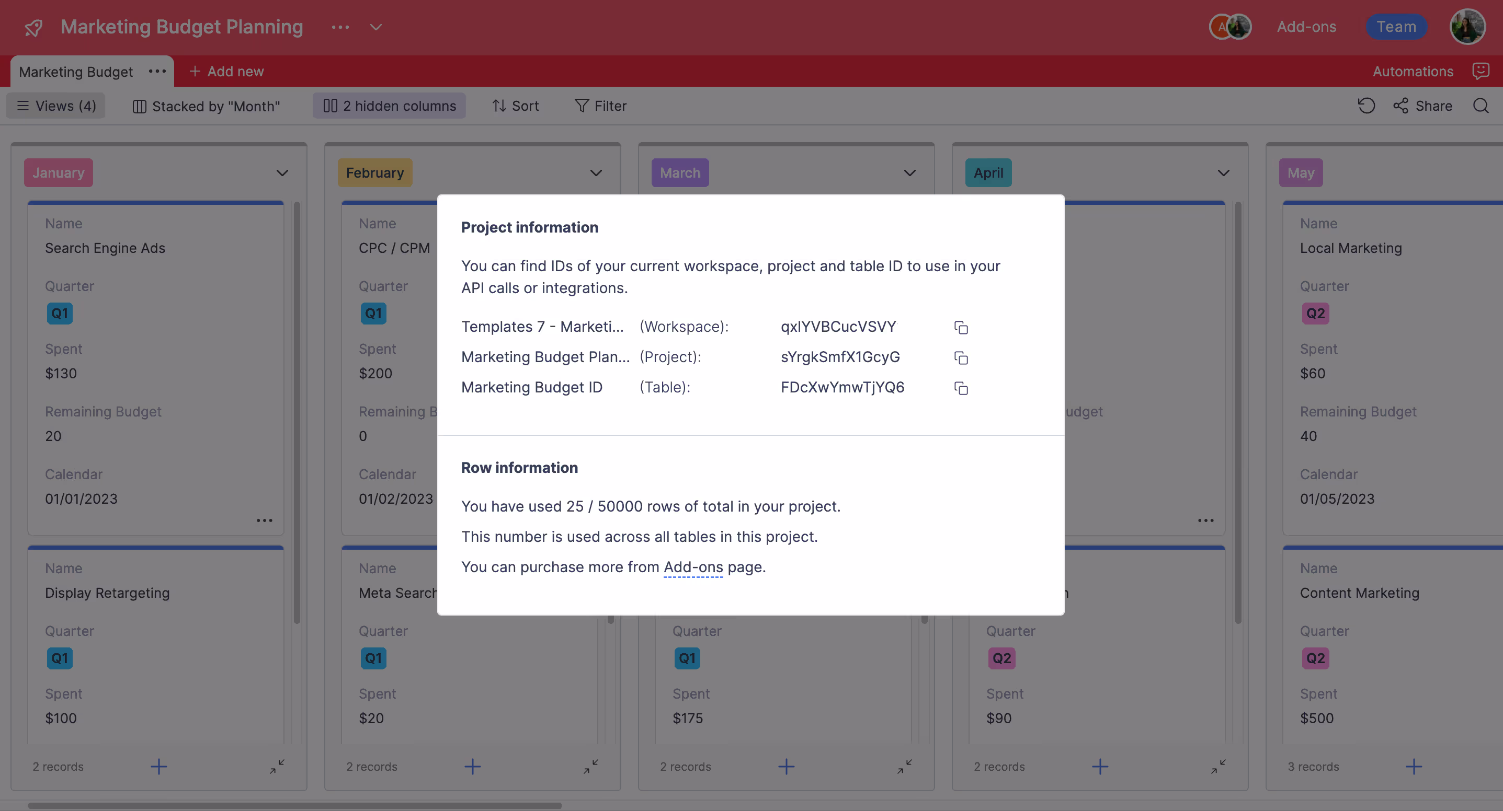
Task: Expand January stack chevron
Action: (282, 173)
